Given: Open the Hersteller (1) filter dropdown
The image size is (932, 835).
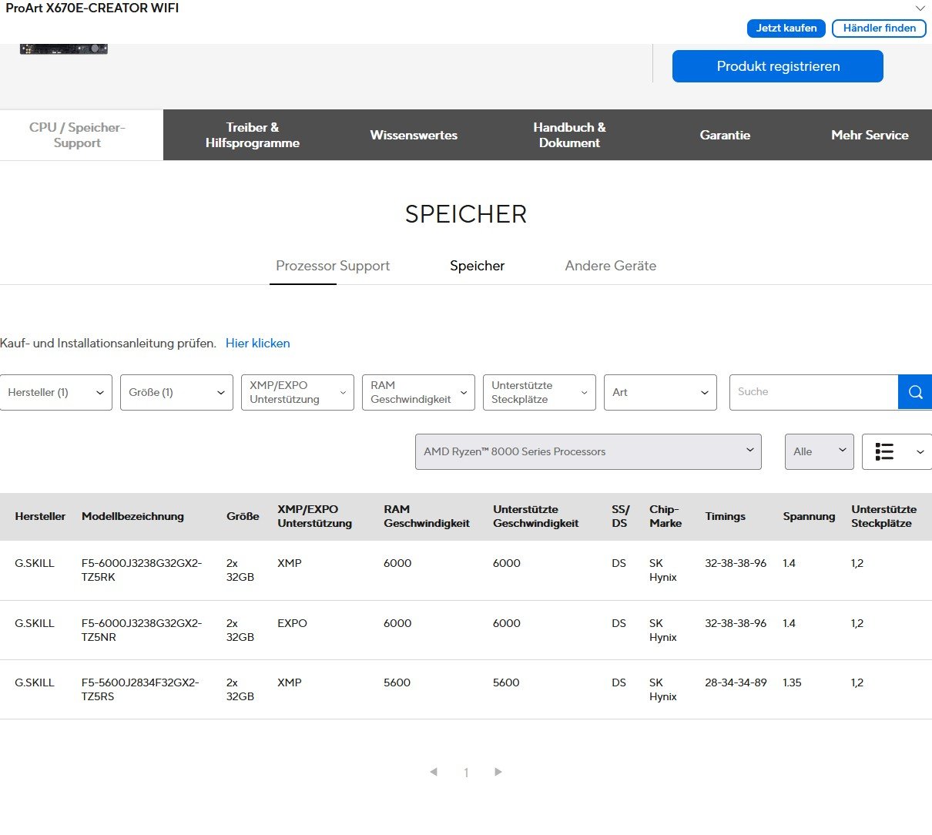Looking at the screenshot, I should click(x=56, y=392).
